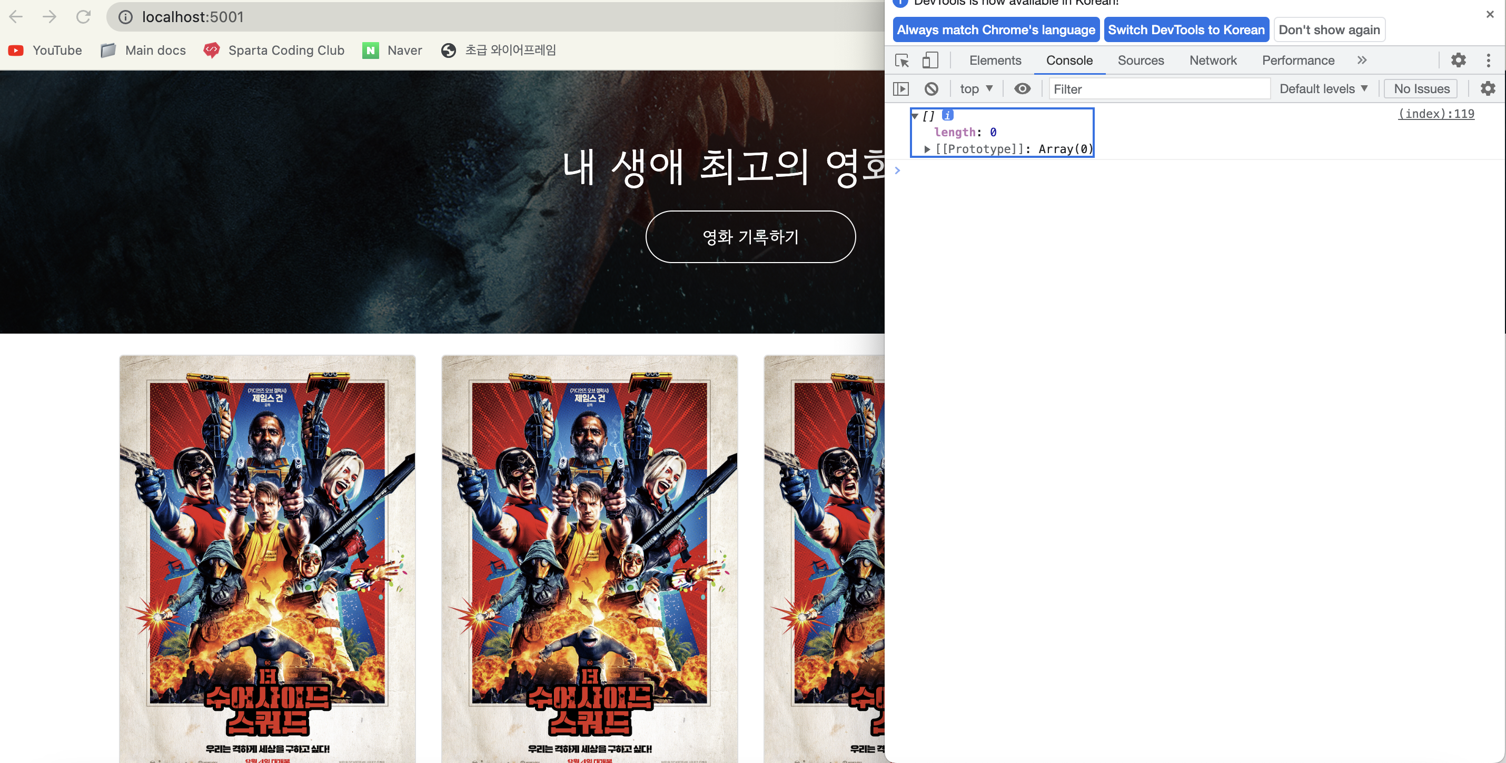The image size is (1506, 763).
Task: Click the length: 0 property
Action: click(x=965, y=133)
